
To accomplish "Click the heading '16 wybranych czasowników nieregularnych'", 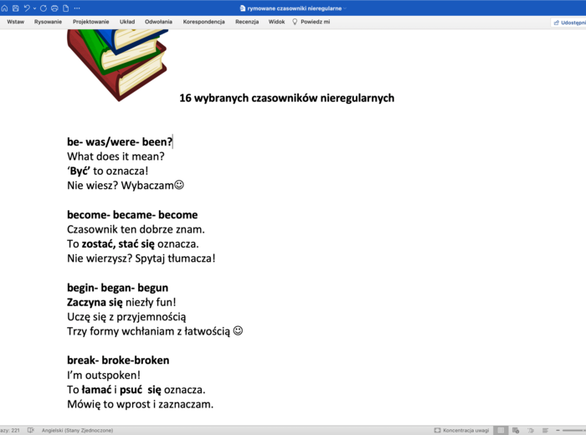I will [286, 98].
